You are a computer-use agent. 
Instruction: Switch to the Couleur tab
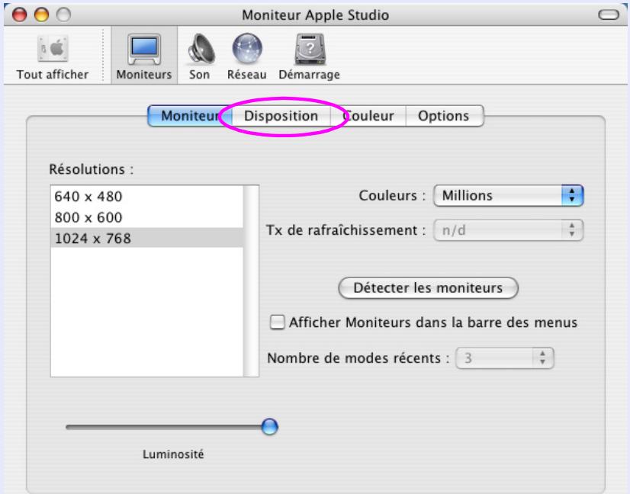point(368,116)
